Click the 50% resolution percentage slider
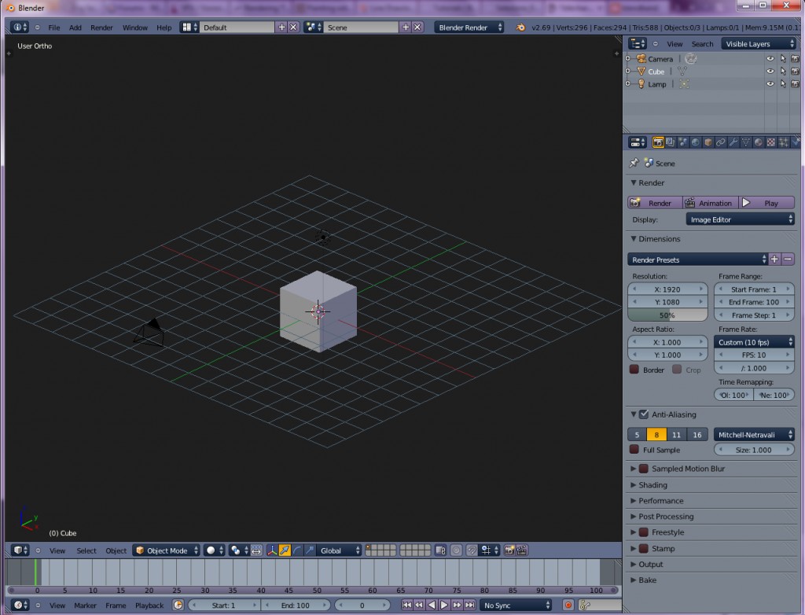The width and height of the screenshot is (805, 615). coord(667,314)
